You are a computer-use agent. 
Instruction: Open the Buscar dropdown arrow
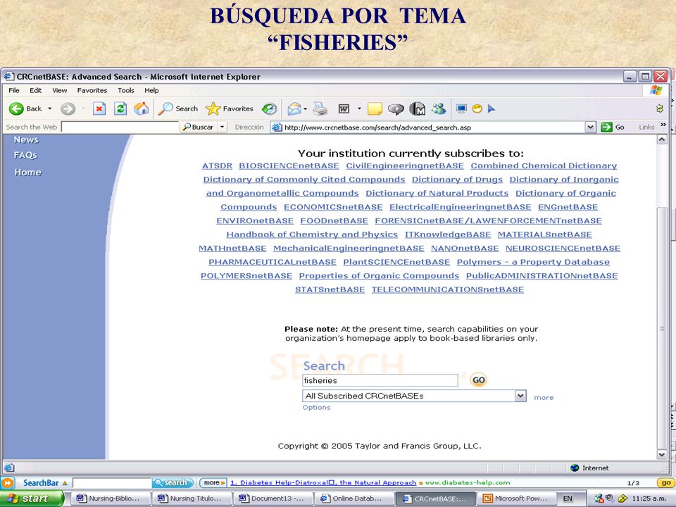tap(222, 127)
